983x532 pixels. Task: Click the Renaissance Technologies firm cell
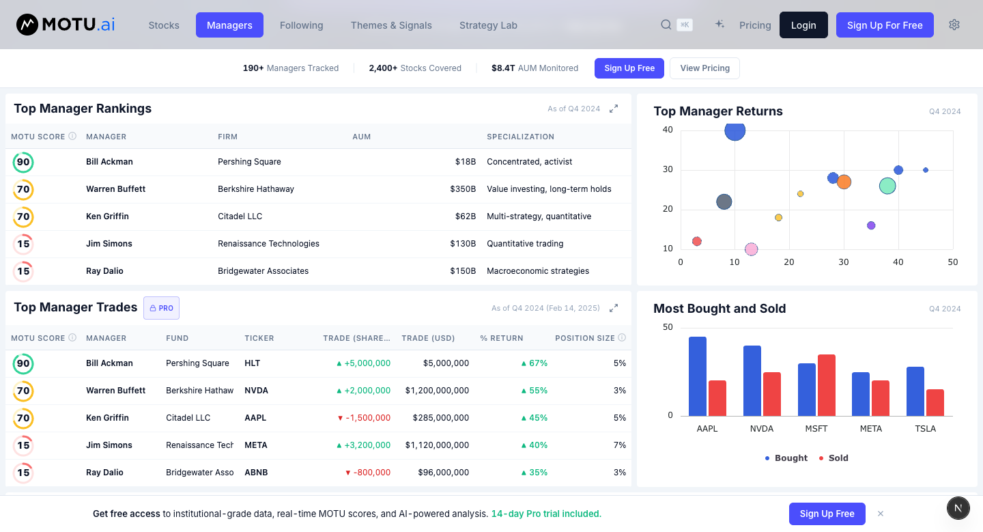click(x=268, y=244)
